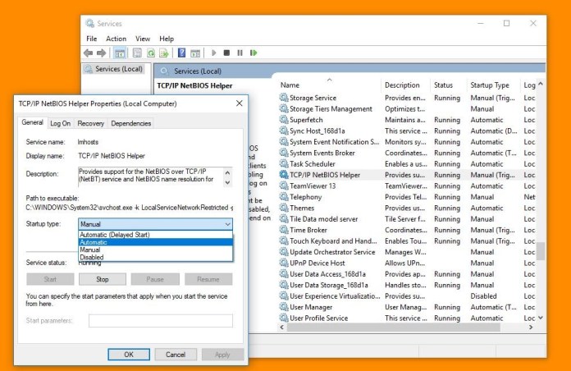Open the File menu
Viewport: 571px width, 371px height.
pyautogui.click(x=91, y=39)
